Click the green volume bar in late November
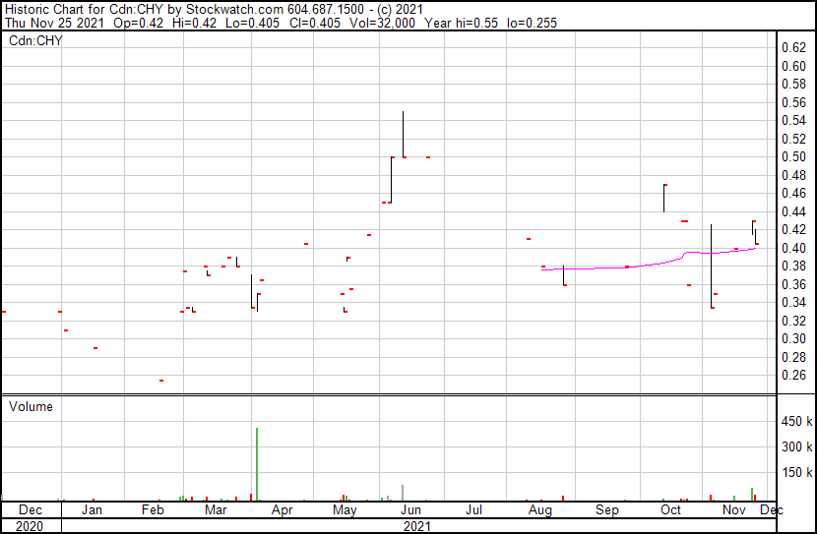This screenshot has height=534, width=817. pos(752,495)
